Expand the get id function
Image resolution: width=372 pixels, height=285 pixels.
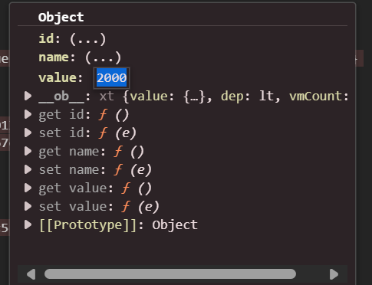coord(28,114)
